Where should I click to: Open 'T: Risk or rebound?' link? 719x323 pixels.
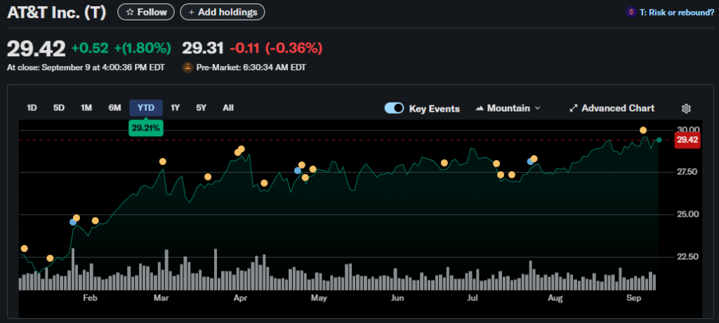[676, 13]
